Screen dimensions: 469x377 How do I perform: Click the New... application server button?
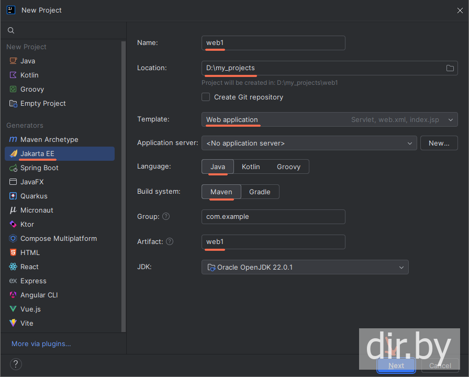point(439,143)
